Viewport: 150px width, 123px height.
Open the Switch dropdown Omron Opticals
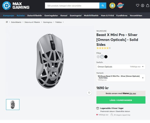click(121, 67)
